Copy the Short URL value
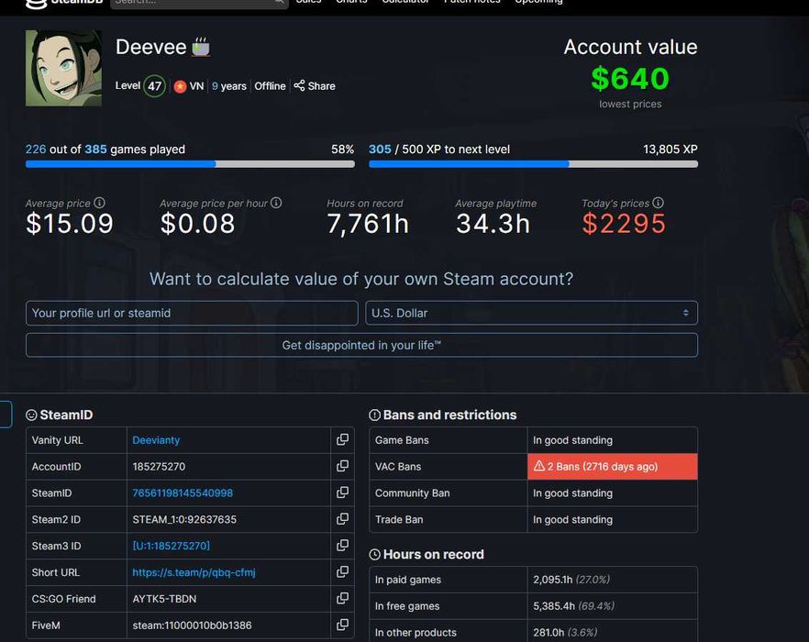The image size is (809, 642). pos(342,571)
